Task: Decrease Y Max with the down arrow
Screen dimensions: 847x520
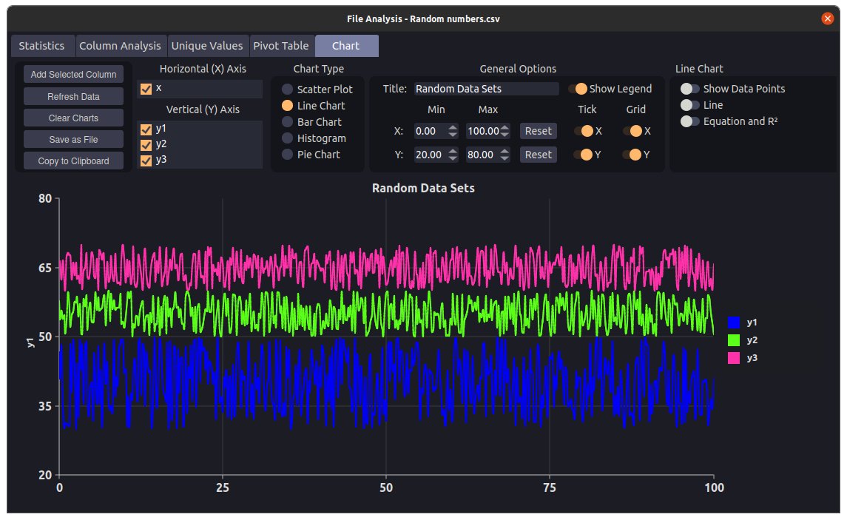Action: pos(505,159)
